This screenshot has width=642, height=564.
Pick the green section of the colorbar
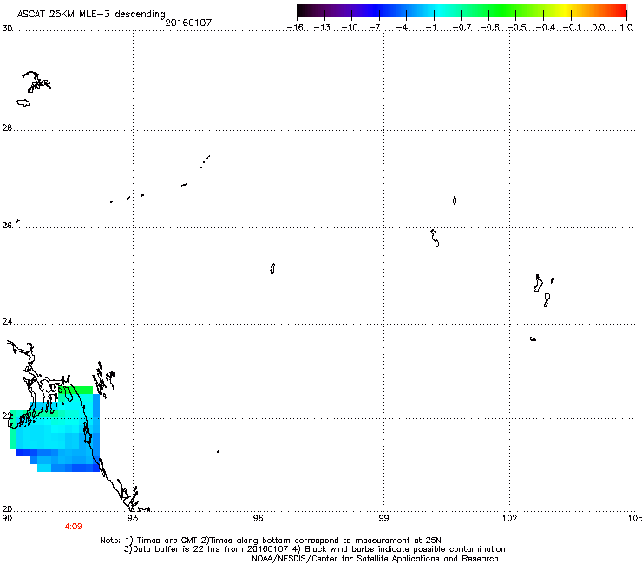[503, 11]
